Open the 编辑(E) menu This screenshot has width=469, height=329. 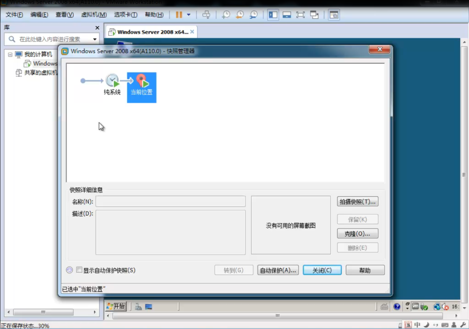click(39, 15)
